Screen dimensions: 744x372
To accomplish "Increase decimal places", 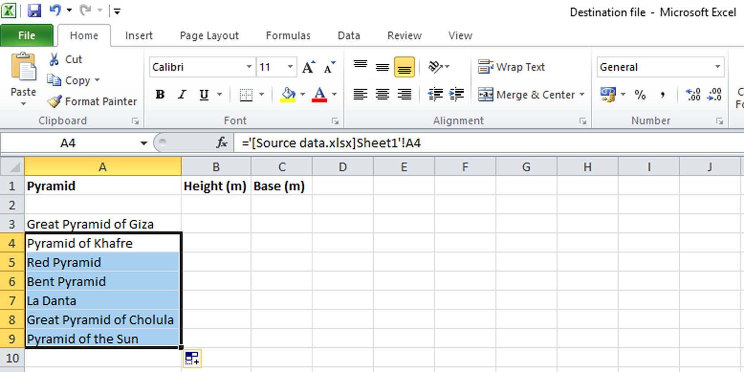I will click(x=693, y=94).
